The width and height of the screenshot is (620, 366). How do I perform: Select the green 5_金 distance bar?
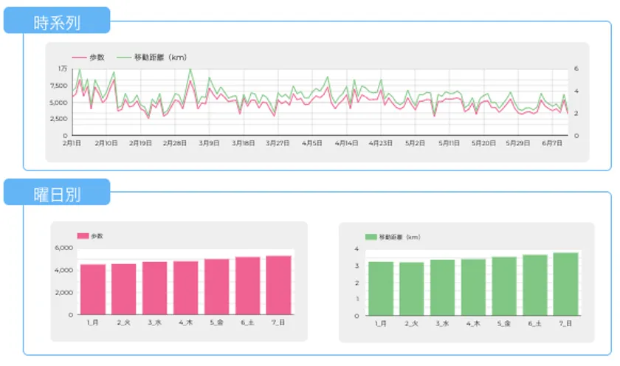click(503, 286)
